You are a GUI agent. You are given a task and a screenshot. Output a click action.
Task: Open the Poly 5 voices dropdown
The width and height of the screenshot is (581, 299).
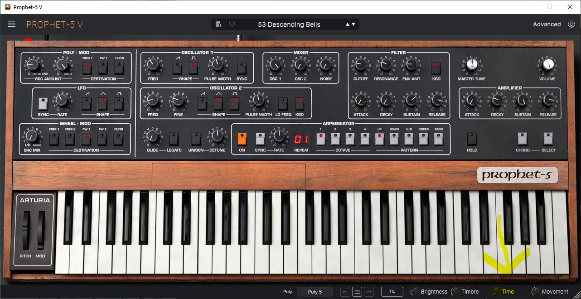point(315,292)
